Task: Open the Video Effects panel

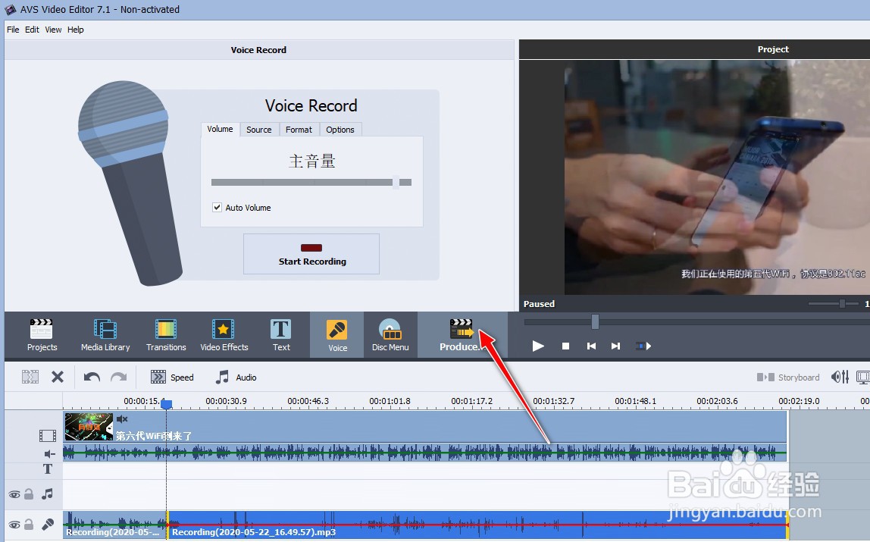Action: [224, 334]
